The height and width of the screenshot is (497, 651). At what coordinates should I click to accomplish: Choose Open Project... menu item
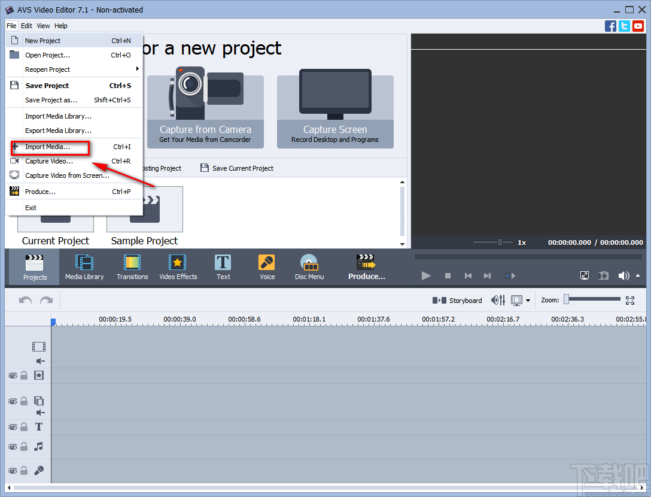click(74, 55)
